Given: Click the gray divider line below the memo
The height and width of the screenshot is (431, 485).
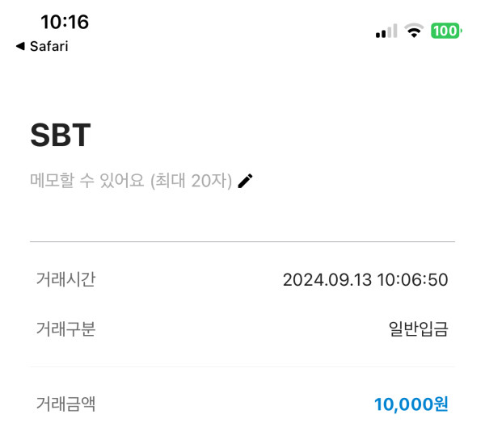Looking at the screenshot, I should pos(242,241).
